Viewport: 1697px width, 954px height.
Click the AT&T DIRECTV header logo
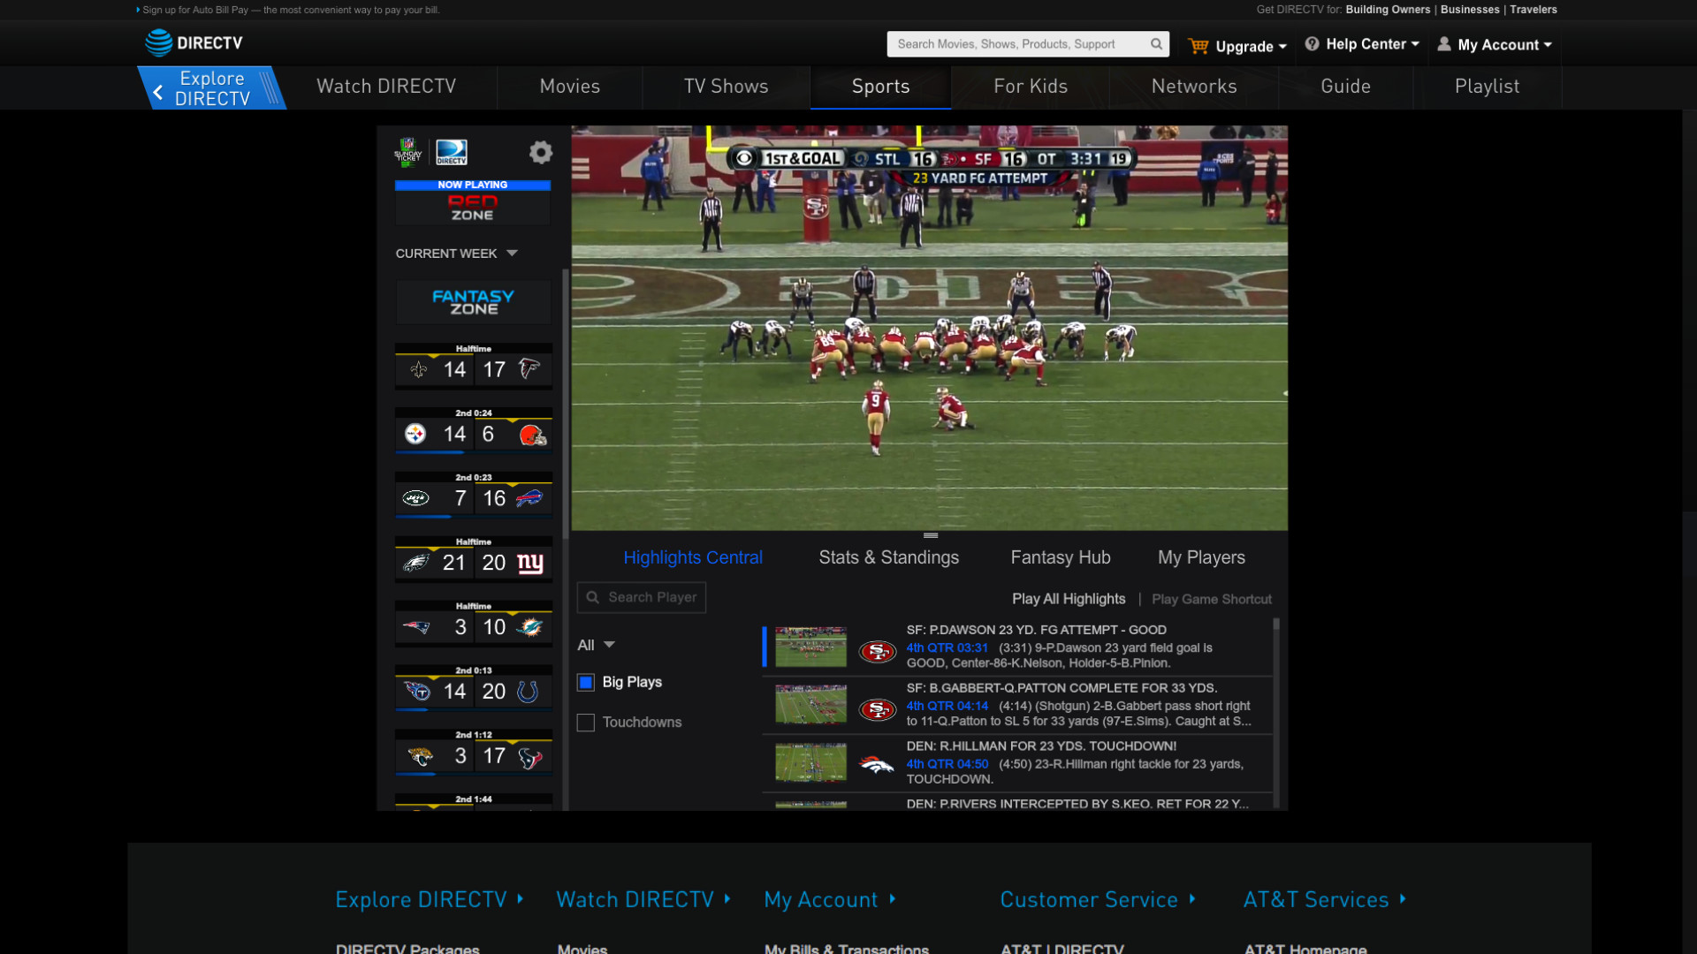click(194, 42)
